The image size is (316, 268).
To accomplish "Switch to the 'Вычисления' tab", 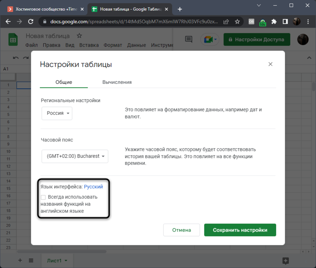I will point(117,82).
